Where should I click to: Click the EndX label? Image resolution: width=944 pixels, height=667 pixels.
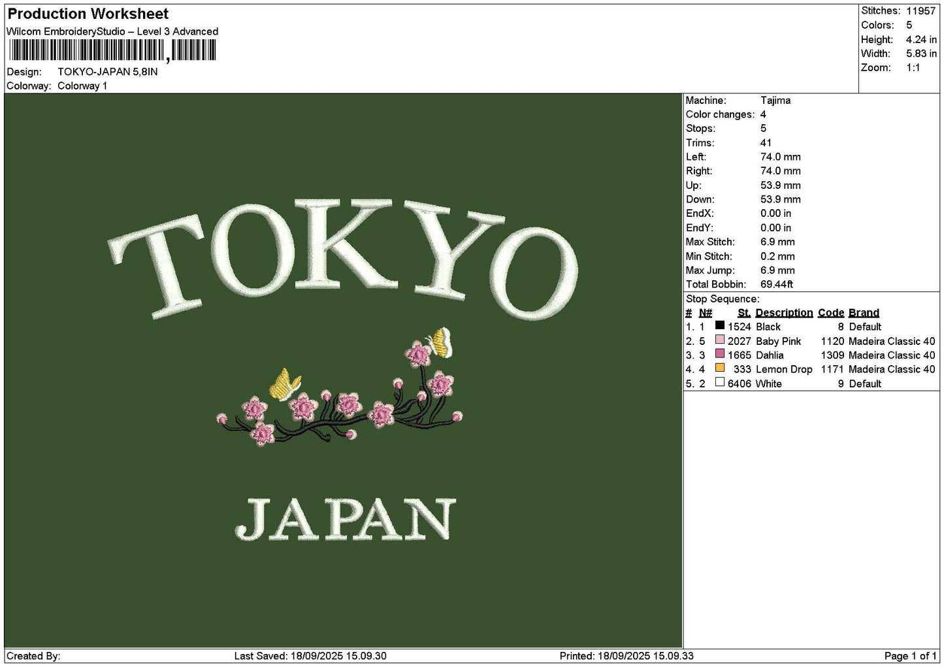(x=700, y=214)
